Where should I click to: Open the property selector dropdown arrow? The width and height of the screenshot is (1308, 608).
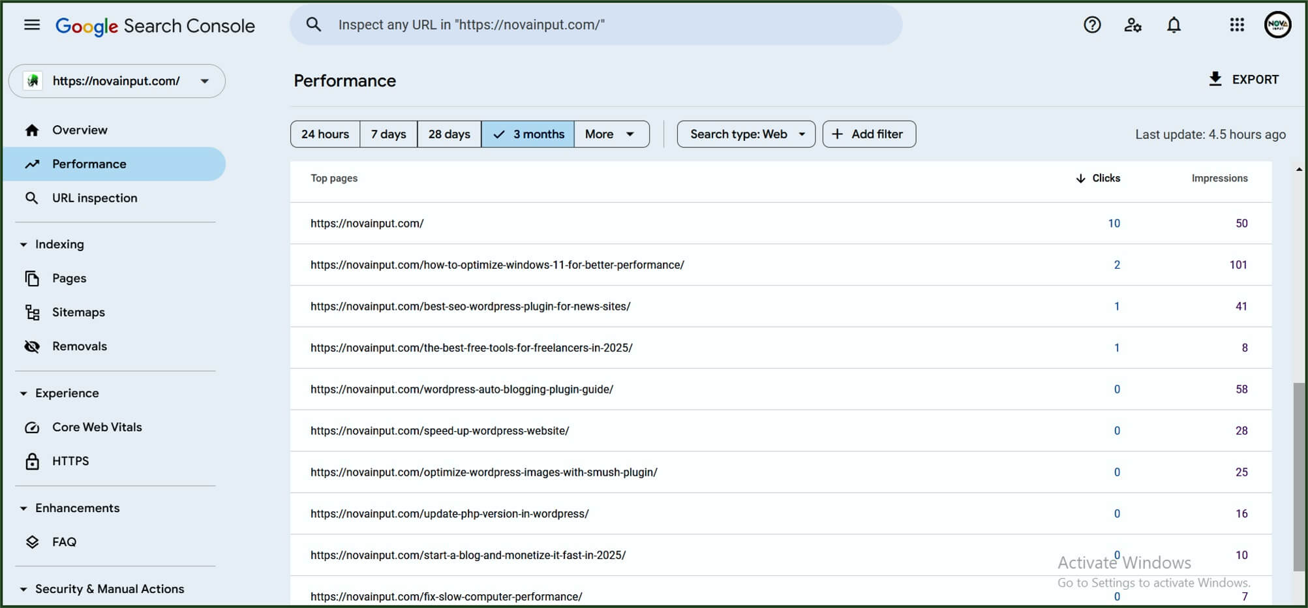tap(204, 82)
